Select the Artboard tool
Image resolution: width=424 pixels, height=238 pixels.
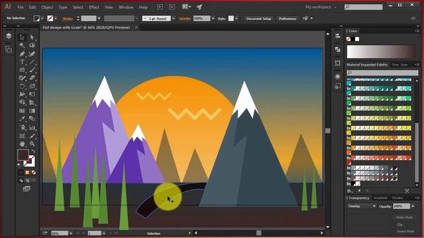22,136
